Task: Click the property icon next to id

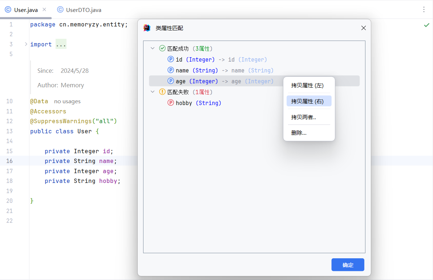Action: (171, 59)
